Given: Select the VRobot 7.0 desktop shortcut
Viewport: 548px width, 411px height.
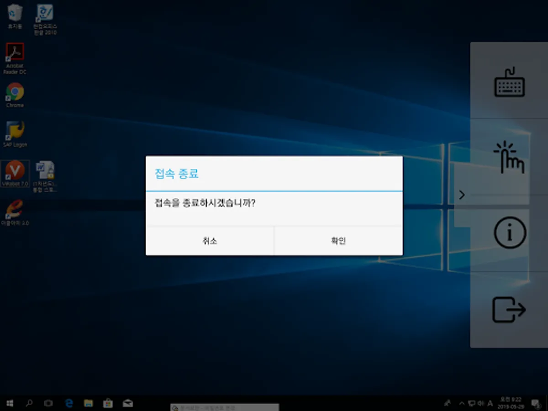Looking at the screenshot, I should [15, 174].
